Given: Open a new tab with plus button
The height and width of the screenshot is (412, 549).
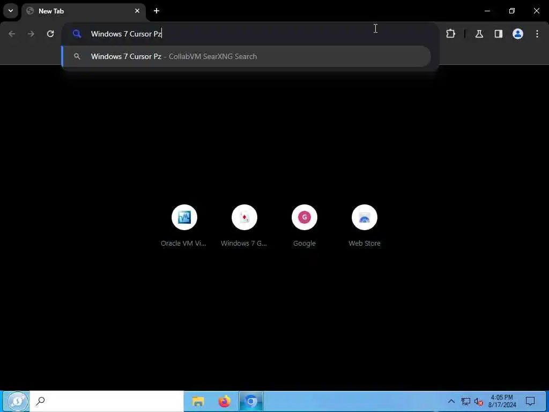Looking at the screenshot, I should [x=157, y=11].
